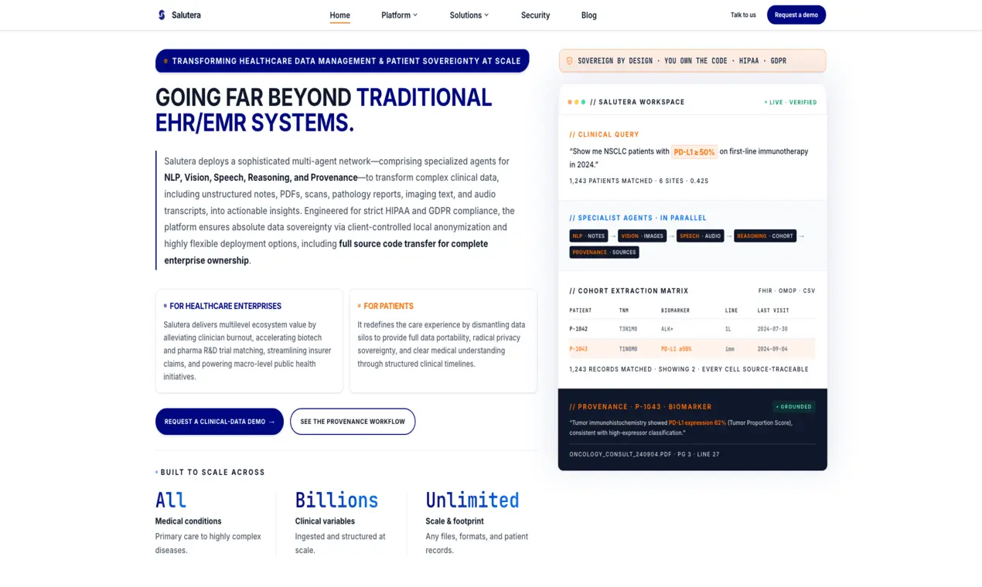Click the 1,243 patients matched summary line
982x587 pixels.
point(639,181)
